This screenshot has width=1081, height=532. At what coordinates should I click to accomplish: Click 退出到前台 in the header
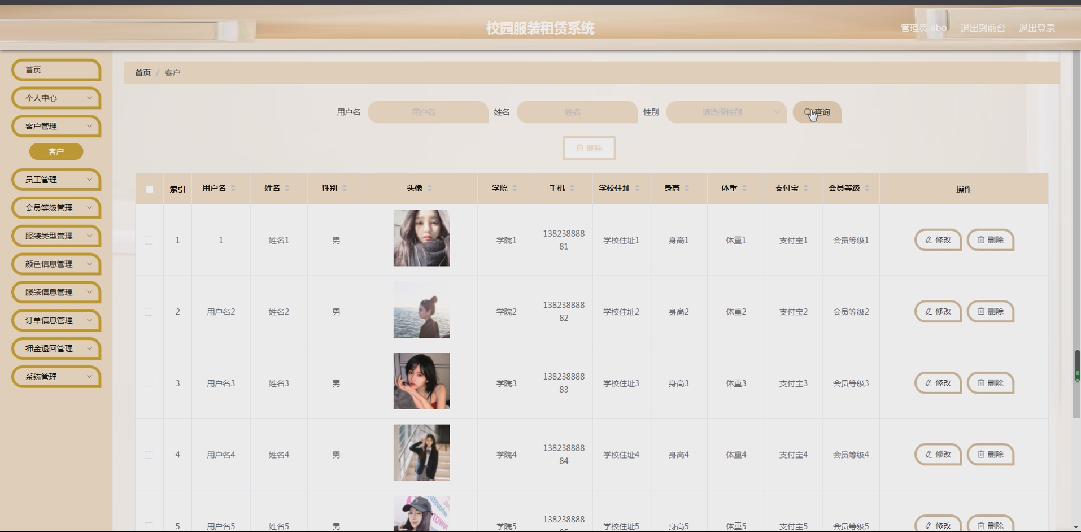click(x=983, y=28)
